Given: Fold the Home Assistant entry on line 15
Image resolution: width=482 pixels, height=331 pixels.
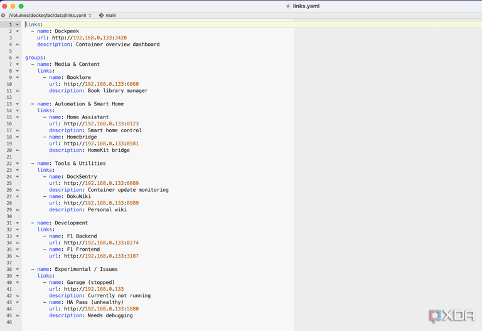Looking at the screenshot, I should point(18,117).
